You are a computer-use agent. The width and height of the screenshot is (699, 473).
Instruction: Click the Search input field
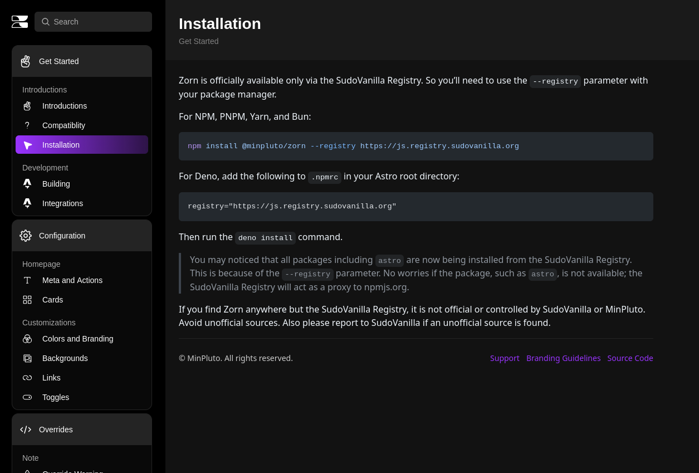click(x=93, y=22)
